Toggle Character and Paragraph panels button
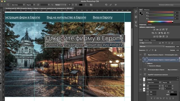Screen dimensions: 180x101 [x=91, y=5]
